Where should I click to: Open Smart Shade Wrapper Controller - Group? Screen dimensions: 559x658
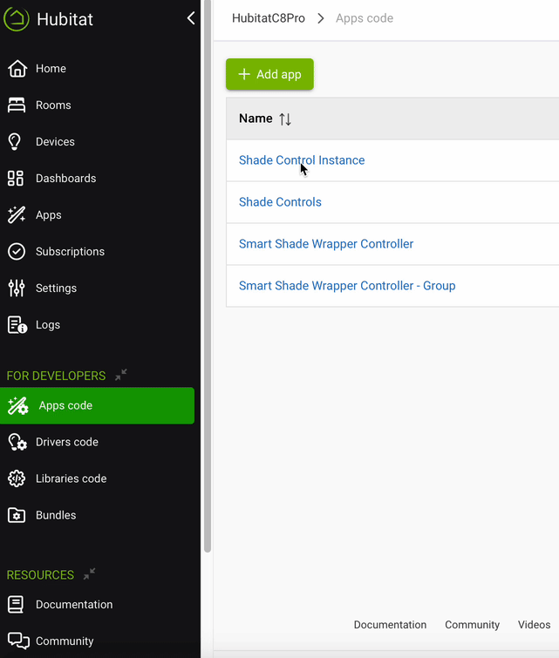(x=347, y=285)
